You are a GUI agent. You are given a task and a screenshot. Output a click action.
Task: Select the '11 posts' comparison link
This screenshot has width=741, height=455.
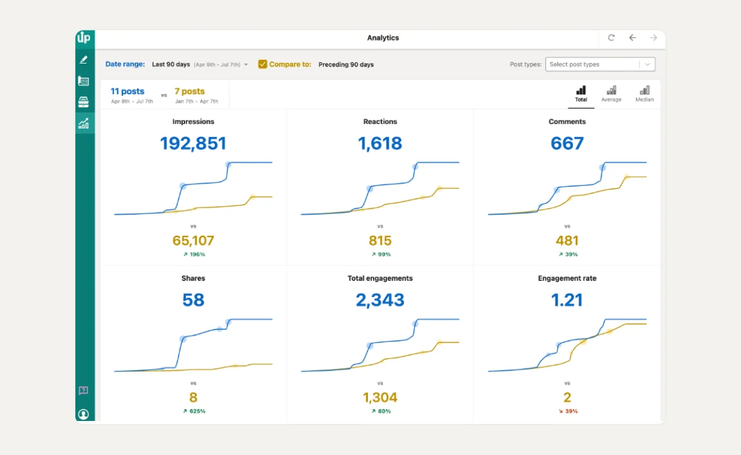[x=127, y=91]
